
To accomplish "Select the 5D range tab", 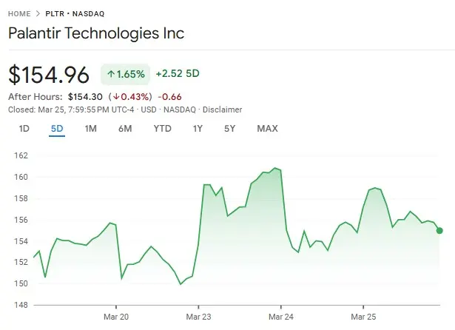I will (x=57, y=129).
